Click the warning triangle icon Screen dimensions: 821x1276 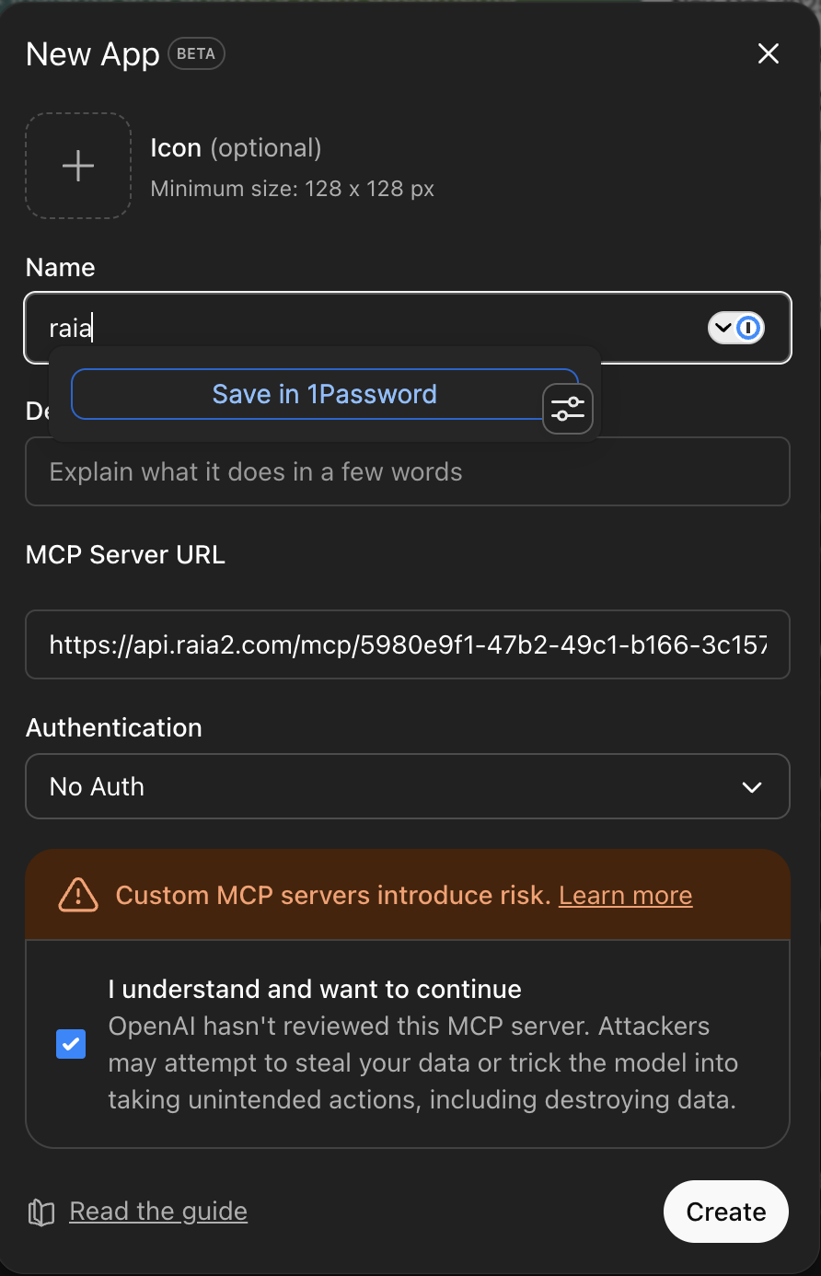tap(78, 895)
